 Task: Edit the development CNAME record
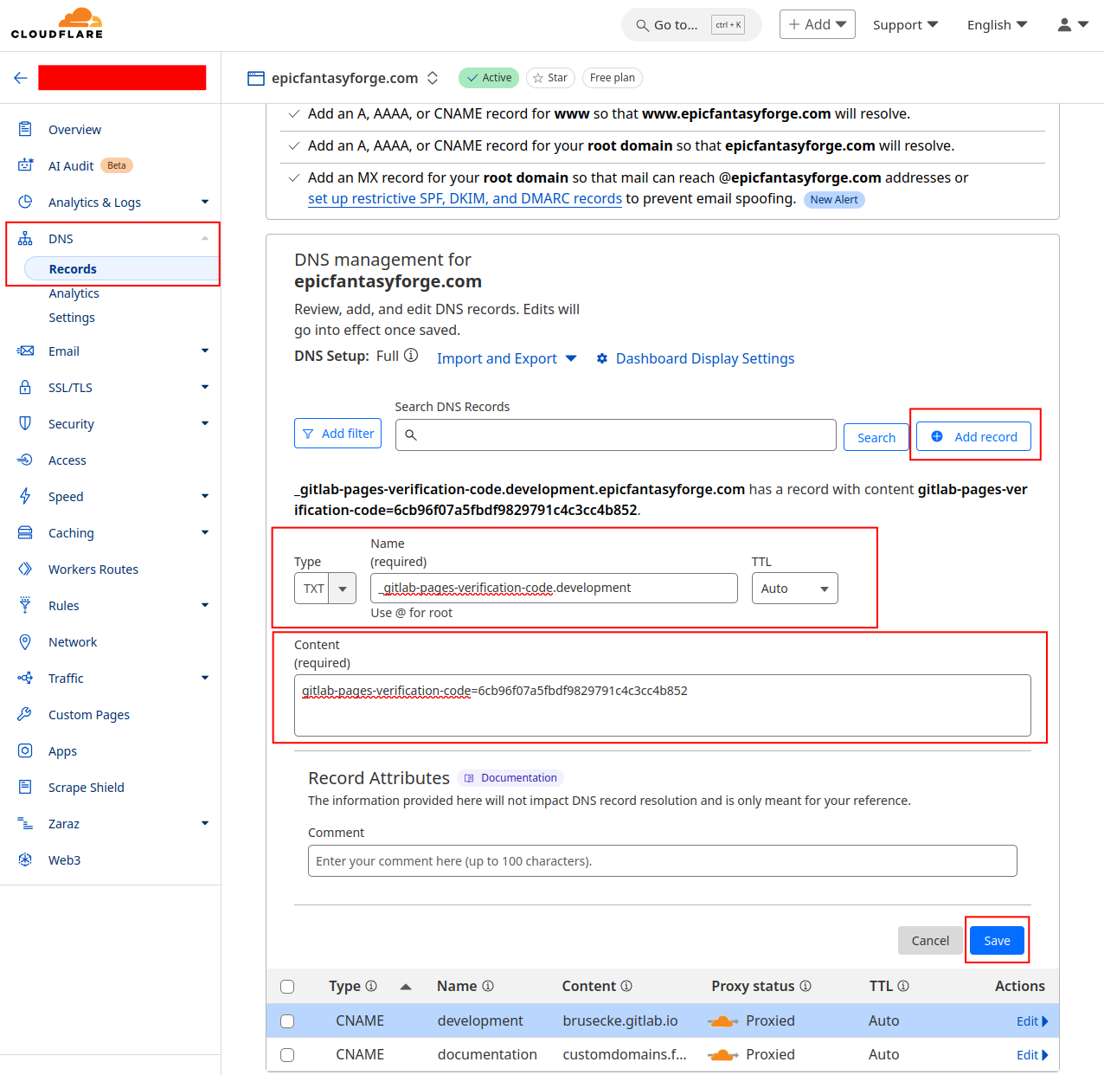coord(1032,1021)
